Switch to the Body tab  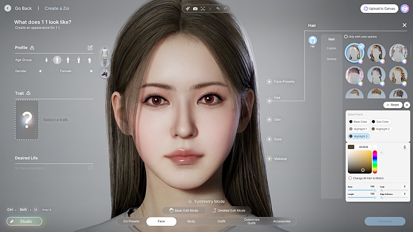191,221
